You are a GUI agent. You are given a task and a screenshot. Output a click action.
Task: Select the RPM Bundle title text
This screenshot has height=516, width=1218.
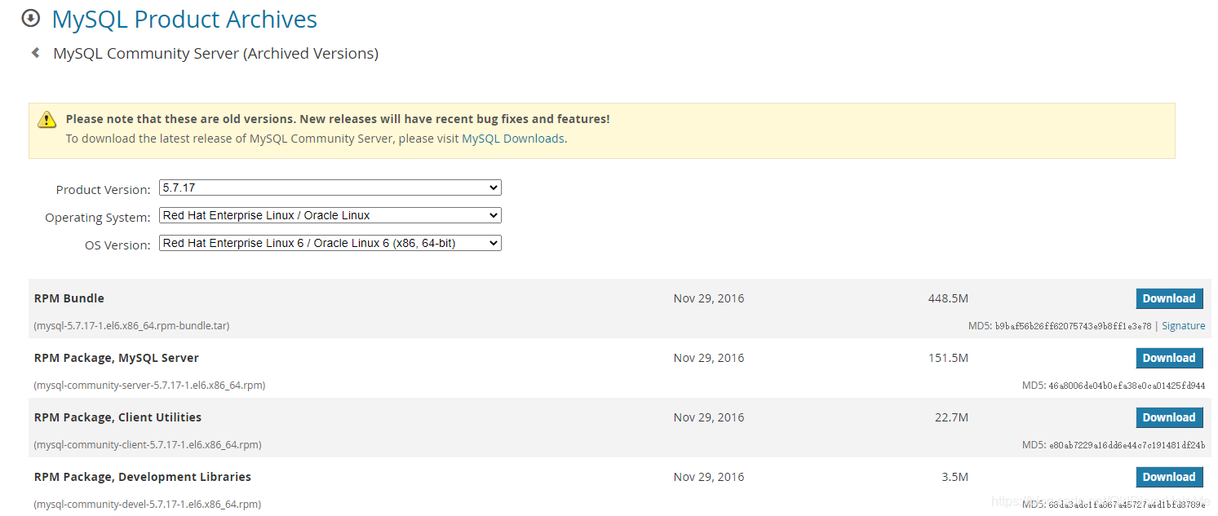(69, 298)
